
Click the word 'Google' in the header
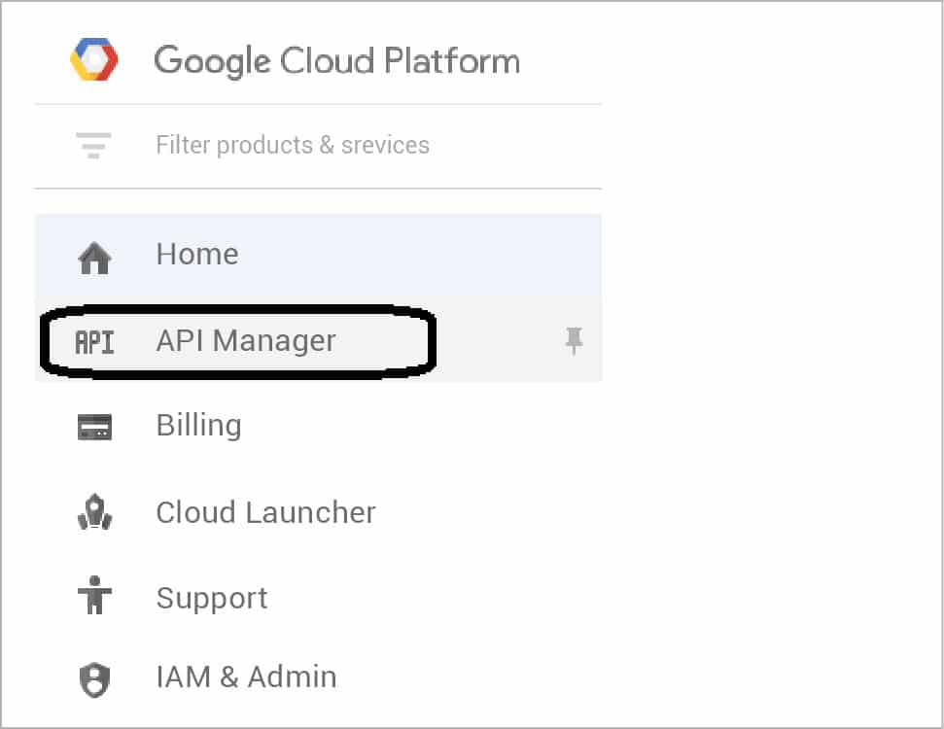click(212, 61)
